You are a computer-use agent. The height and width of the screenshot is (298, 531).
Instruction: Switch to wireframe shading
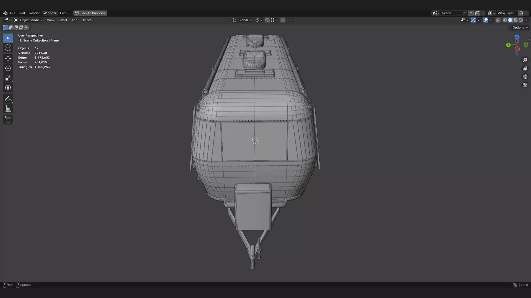pyautogui.click(x=505, y=20)
